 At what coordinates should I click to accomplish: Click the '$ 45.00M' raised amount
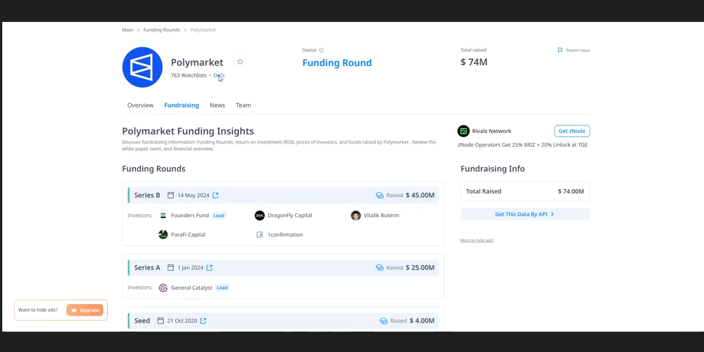click(x=420, y=195)
